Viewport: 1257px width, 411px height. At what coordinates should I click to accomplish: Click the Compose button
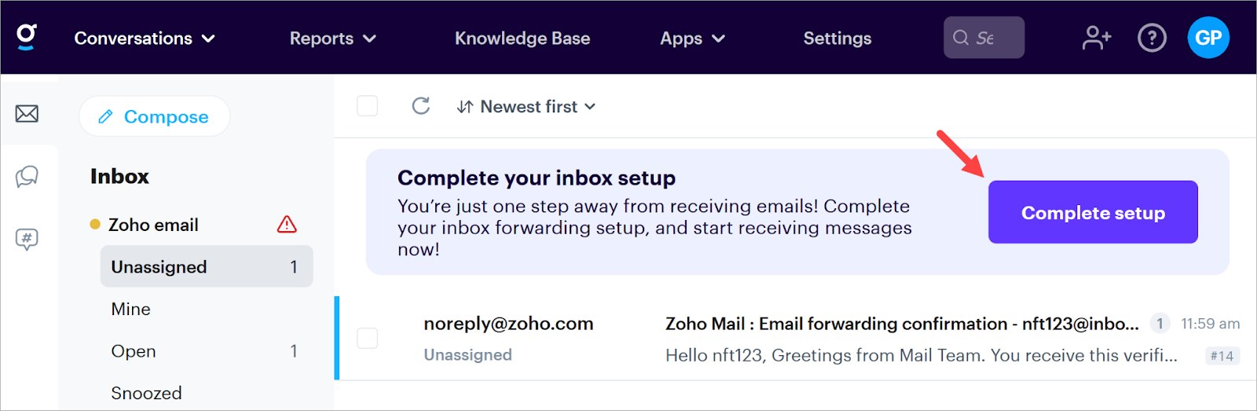coord(154,117)
